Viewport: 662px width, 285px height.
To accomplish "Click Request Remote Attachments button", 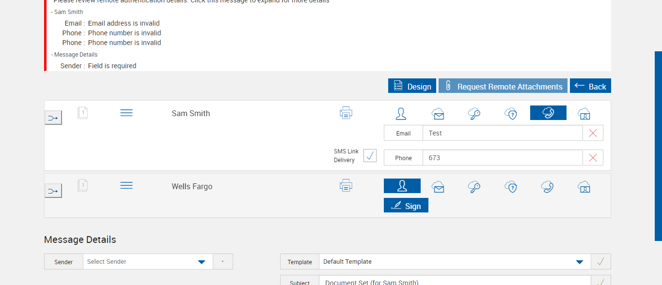I will [503, 86].
